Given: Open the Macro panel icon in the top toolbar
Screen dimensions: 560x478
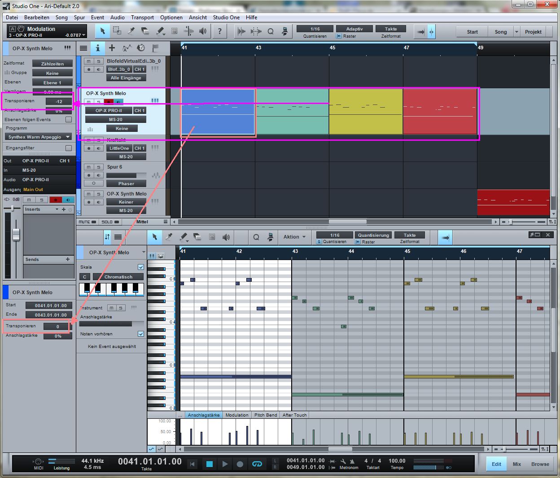Looking at the screenshot, I should click(x=284, y=31).
